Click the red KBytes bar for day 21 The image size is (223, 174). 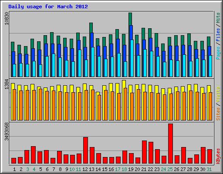tap(144, 152)
